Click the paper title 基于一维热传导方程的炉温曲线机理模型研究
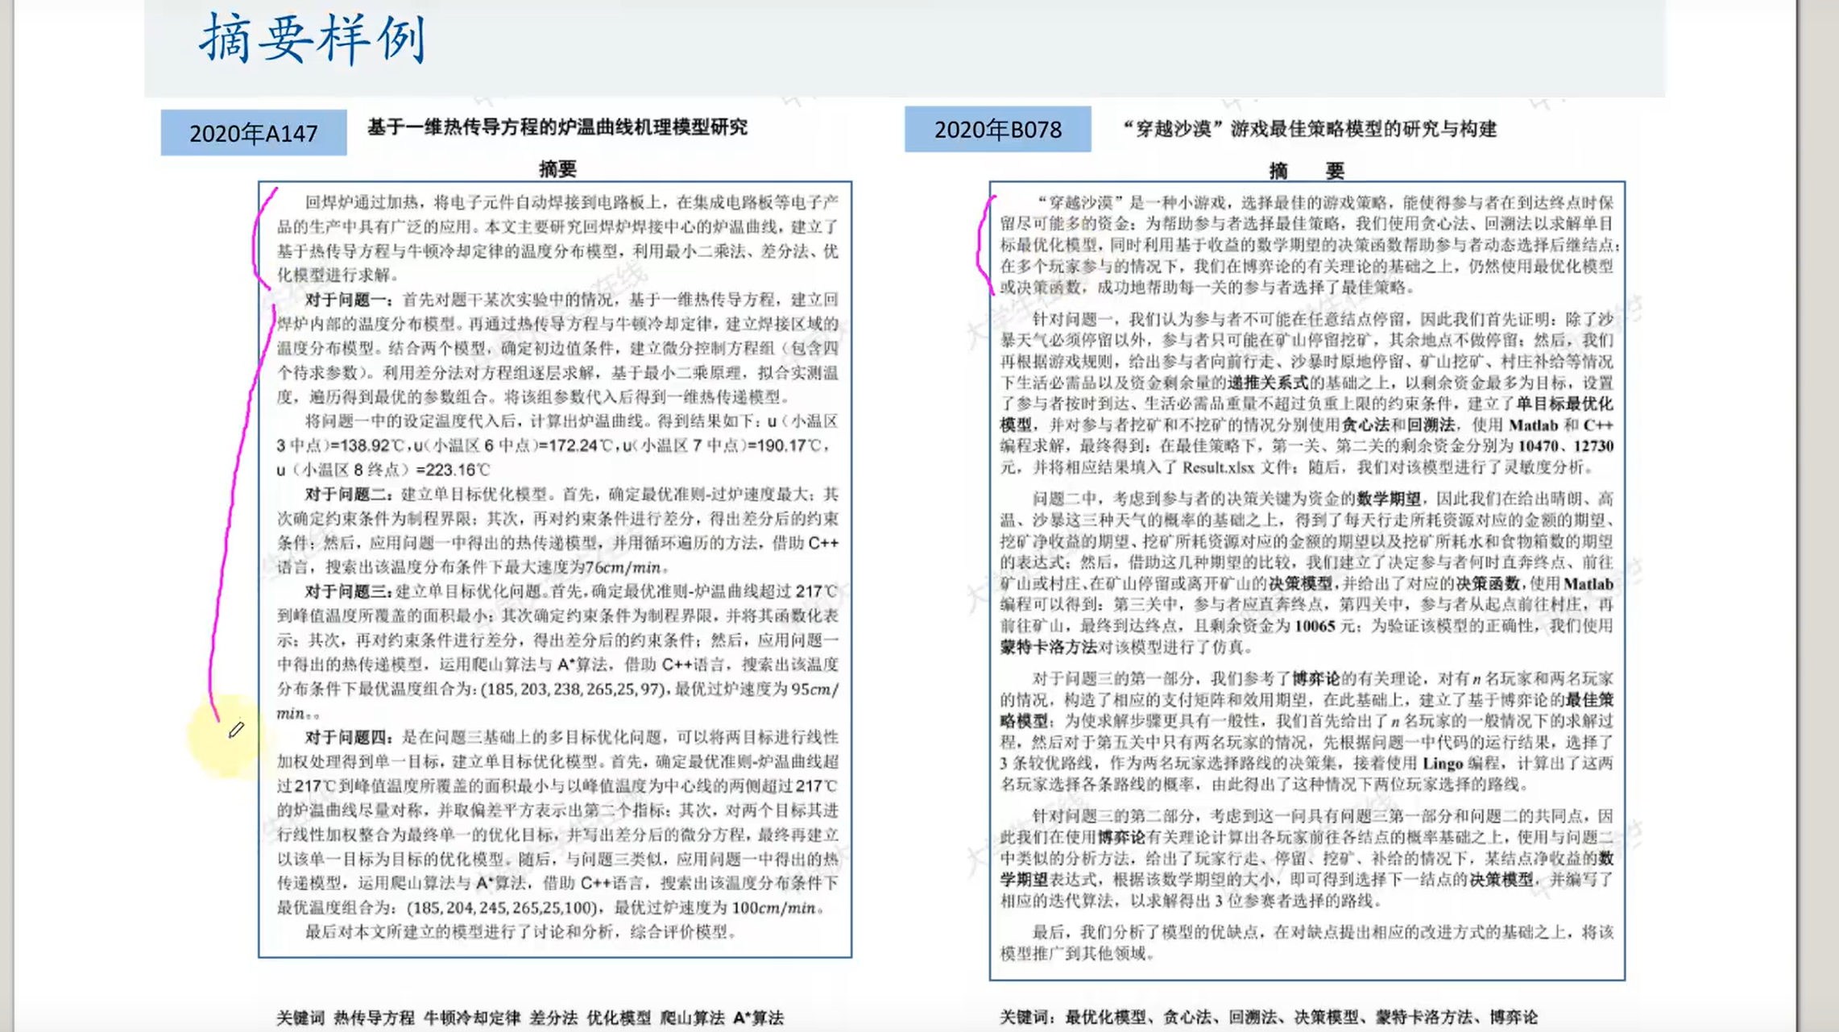1839x1032 pixels. (557, 127)
